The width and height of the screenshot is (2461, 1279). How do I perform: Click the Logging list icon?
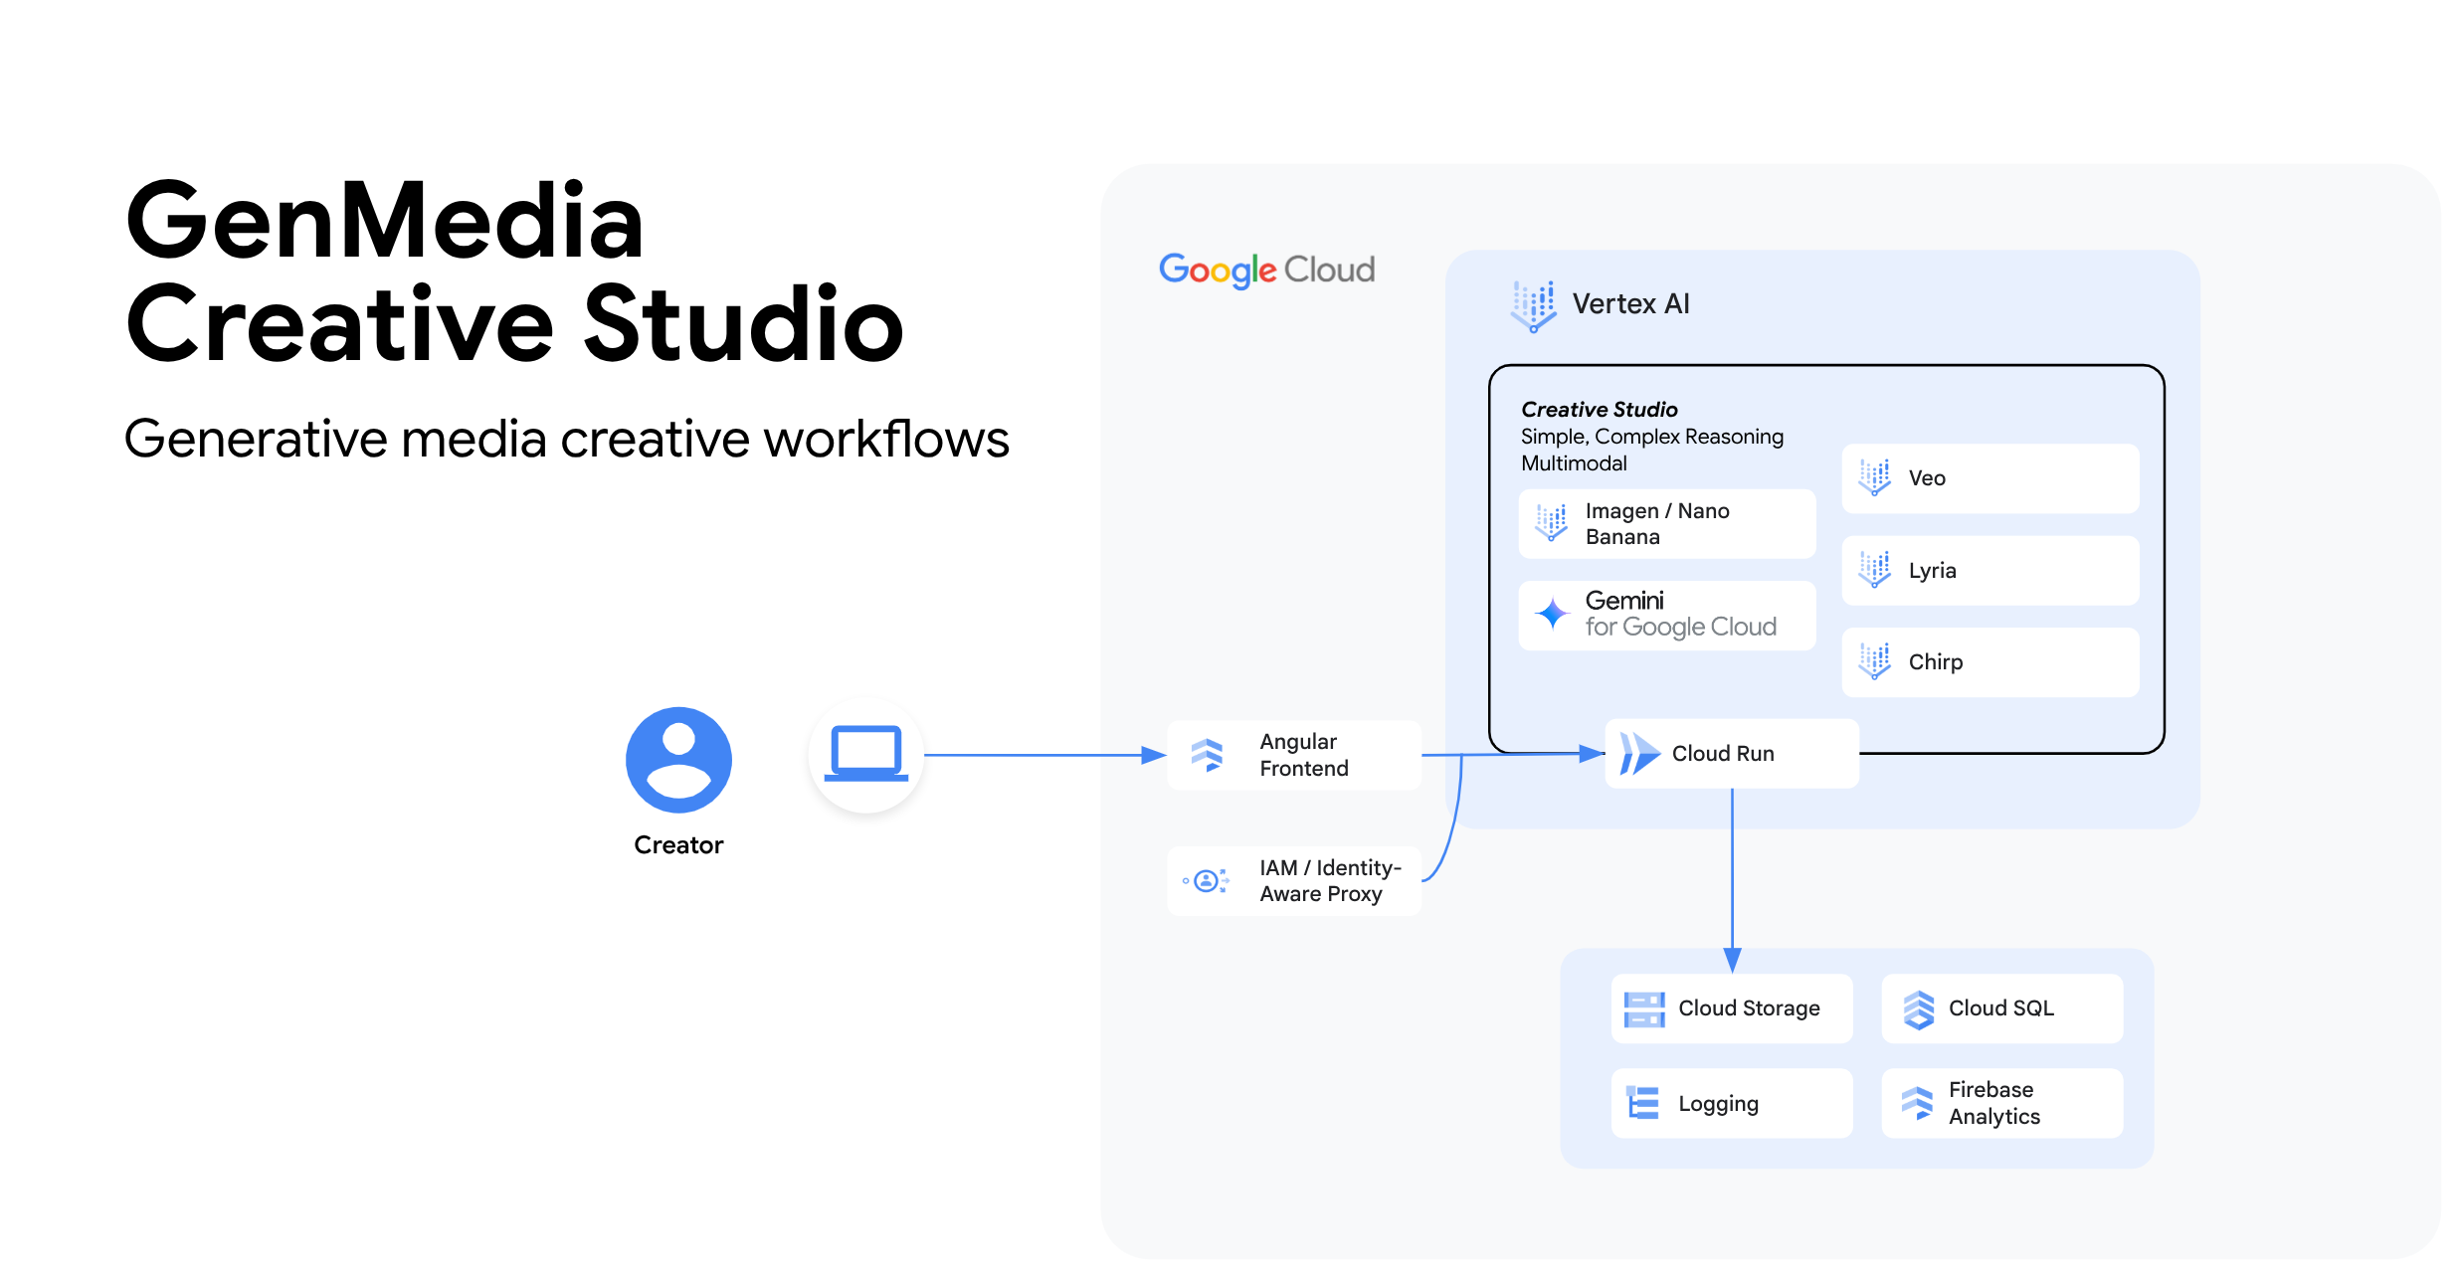point(1642,1103)
